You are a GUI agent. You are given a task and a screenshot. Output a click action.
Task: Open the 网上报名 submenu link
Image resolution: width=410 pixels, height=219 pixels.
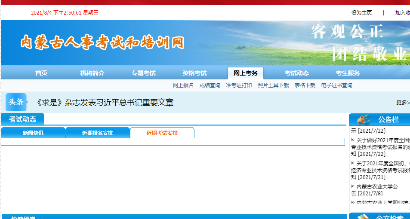[x=183, y=85]
